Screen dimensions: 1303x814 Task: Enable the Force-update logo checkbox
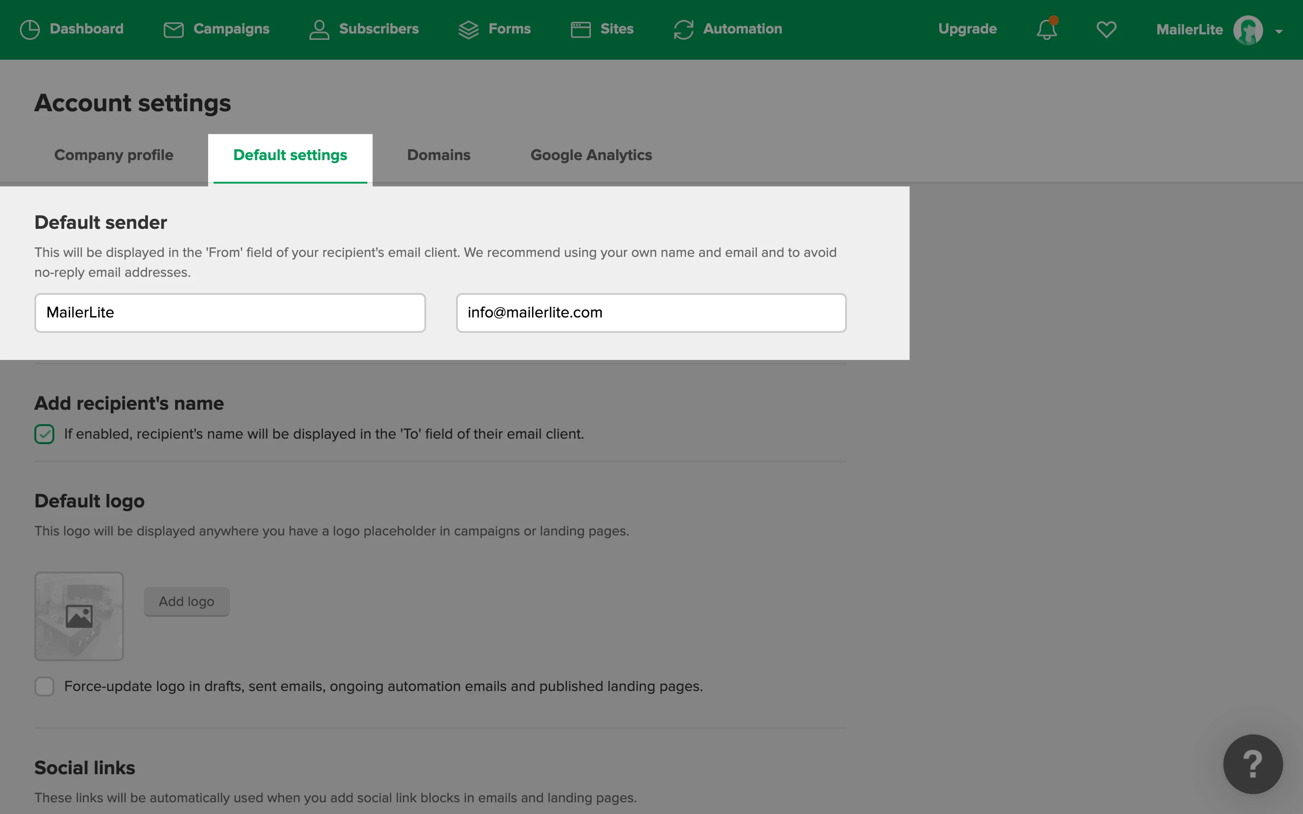[x=44, y=686]
